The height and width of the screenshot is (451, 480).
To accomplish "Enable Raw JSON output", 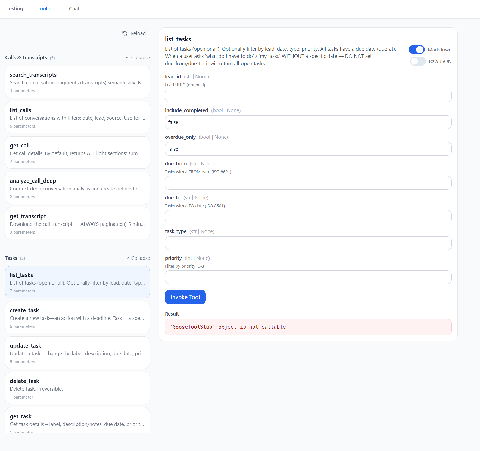I will point(418,61).
